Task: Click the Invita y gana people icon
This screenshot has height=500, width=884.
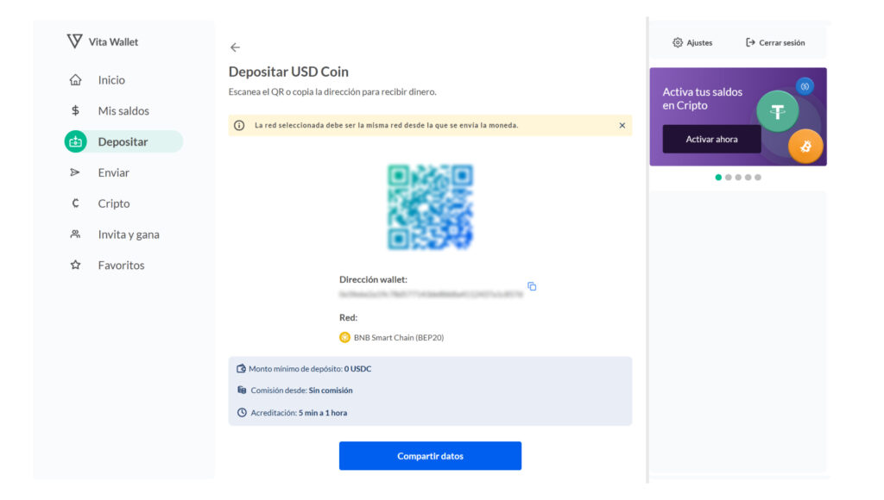Action: pos(75,234)
